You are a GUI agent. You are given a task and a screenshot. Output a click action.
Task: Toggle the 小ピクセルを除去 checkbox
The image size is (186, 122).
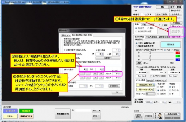pyautogui.click(x=151, y=76)
